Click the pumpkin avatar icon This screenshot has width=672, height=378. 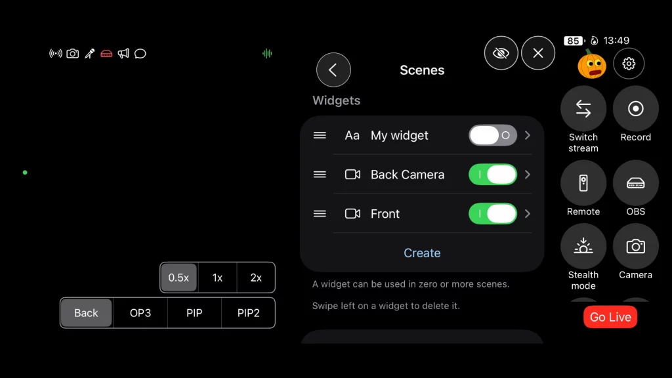pos(591,65)
